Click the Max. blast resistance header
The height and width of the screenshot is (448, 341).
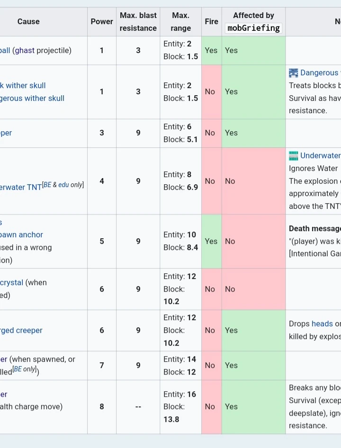138,22
